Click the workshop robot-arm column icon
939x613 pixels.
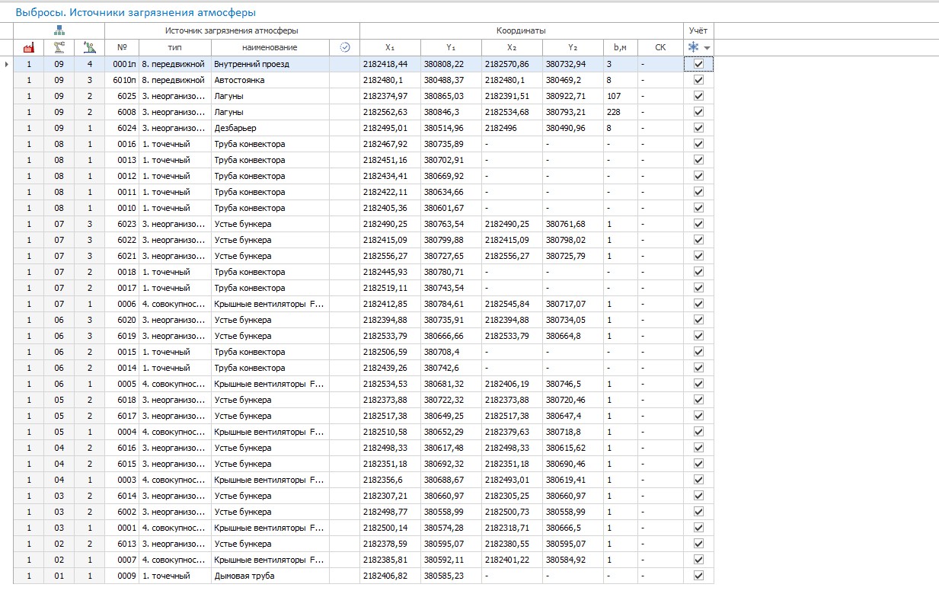pyautogui.click(x=59, y=47)
